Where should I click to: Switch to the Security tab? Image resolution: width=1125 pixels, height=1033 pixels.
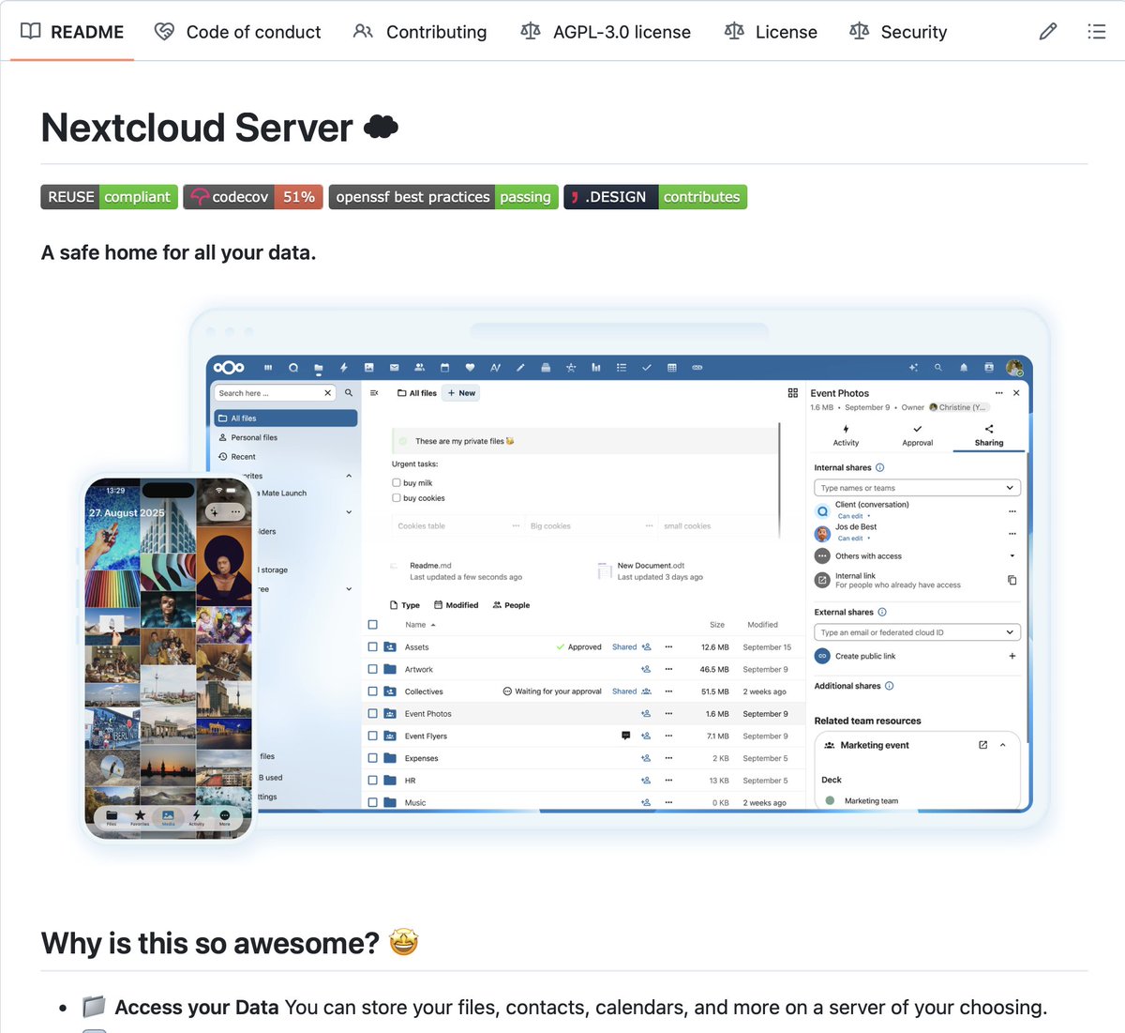click(x=898, y=32)
